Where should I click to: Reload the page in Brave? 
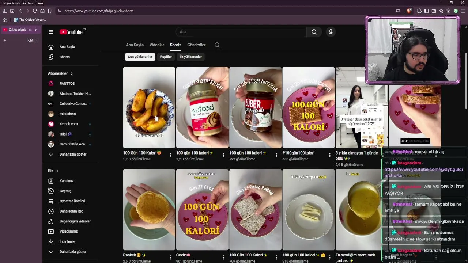point(35,11)
